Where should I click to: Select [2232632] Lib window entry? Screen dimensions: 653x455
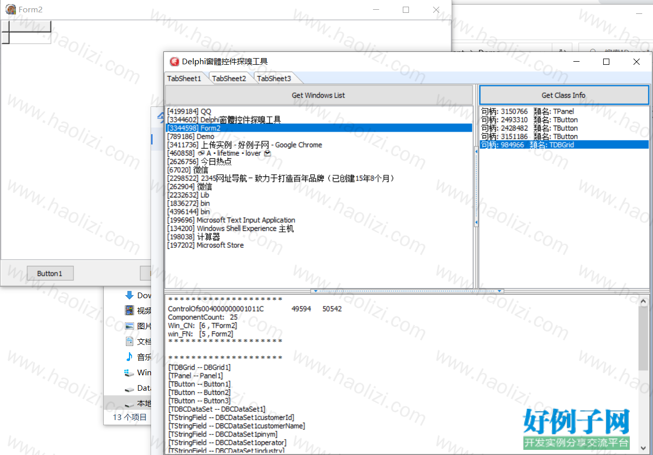point(319,195)
